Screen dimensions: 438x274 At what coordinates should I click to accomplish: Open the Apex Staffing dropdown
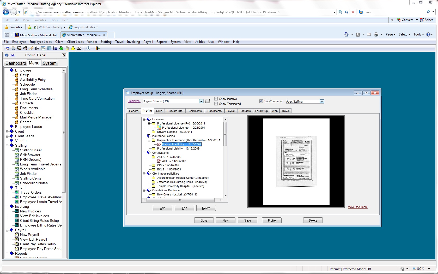tap(322, 102)
